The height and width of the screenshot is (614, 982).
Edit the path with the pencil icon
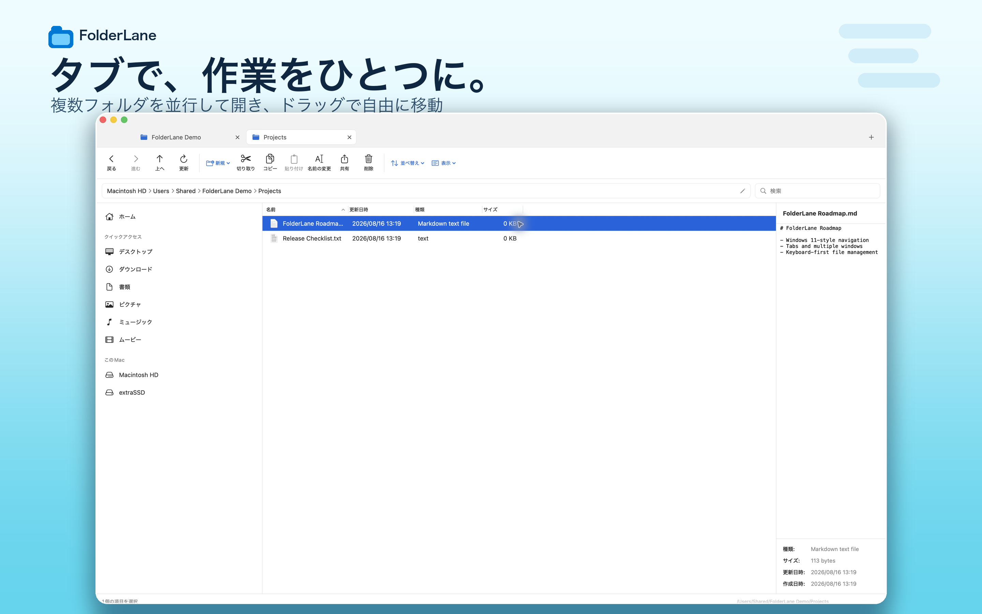[743, 191]
